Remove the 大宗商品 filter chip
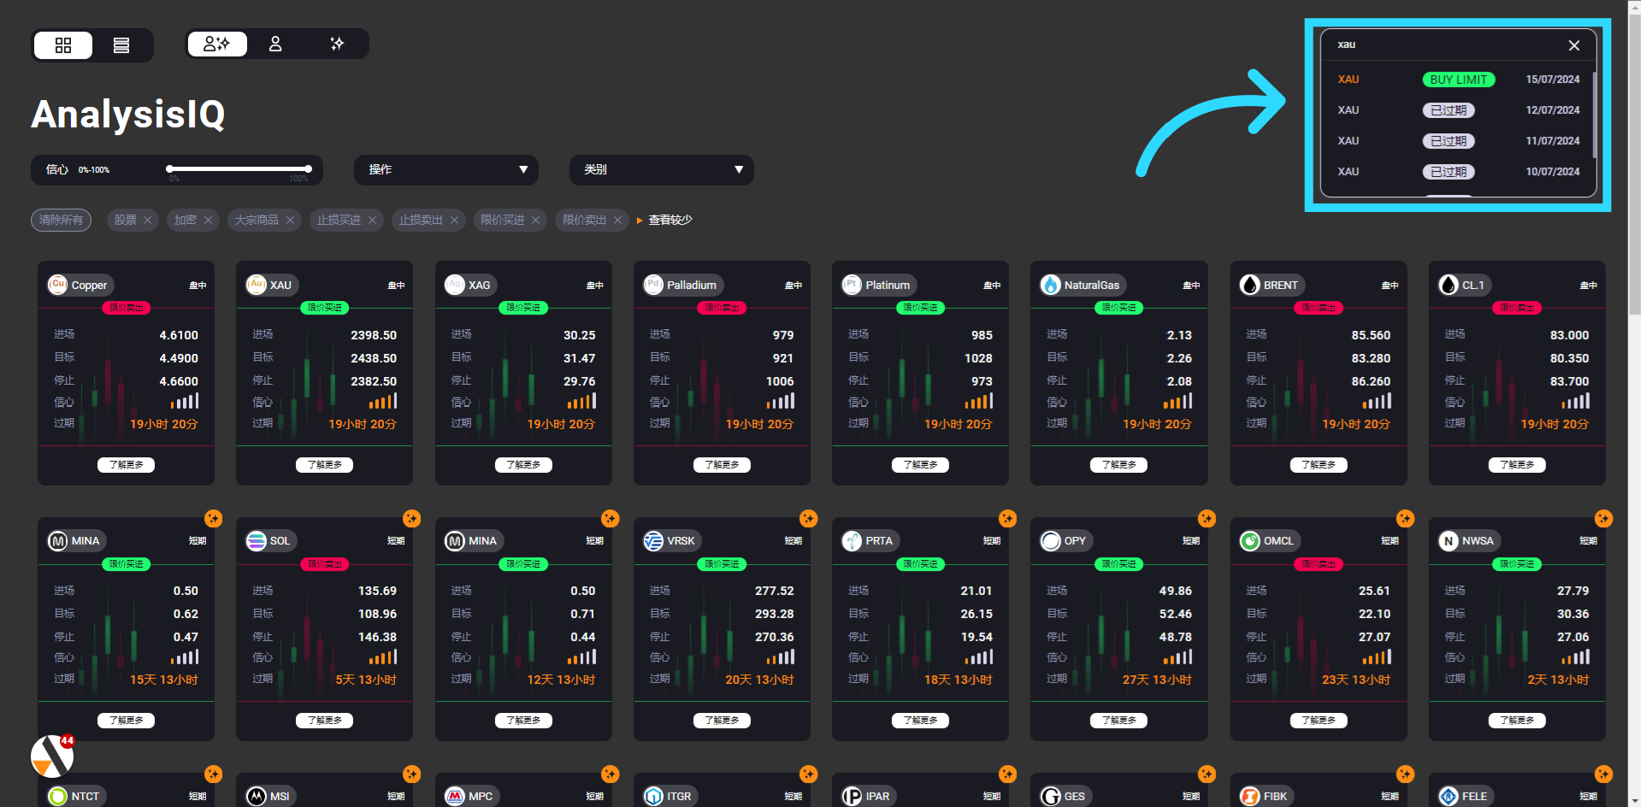Screen dimensions: 1641x807 click(x=290, y=221)
